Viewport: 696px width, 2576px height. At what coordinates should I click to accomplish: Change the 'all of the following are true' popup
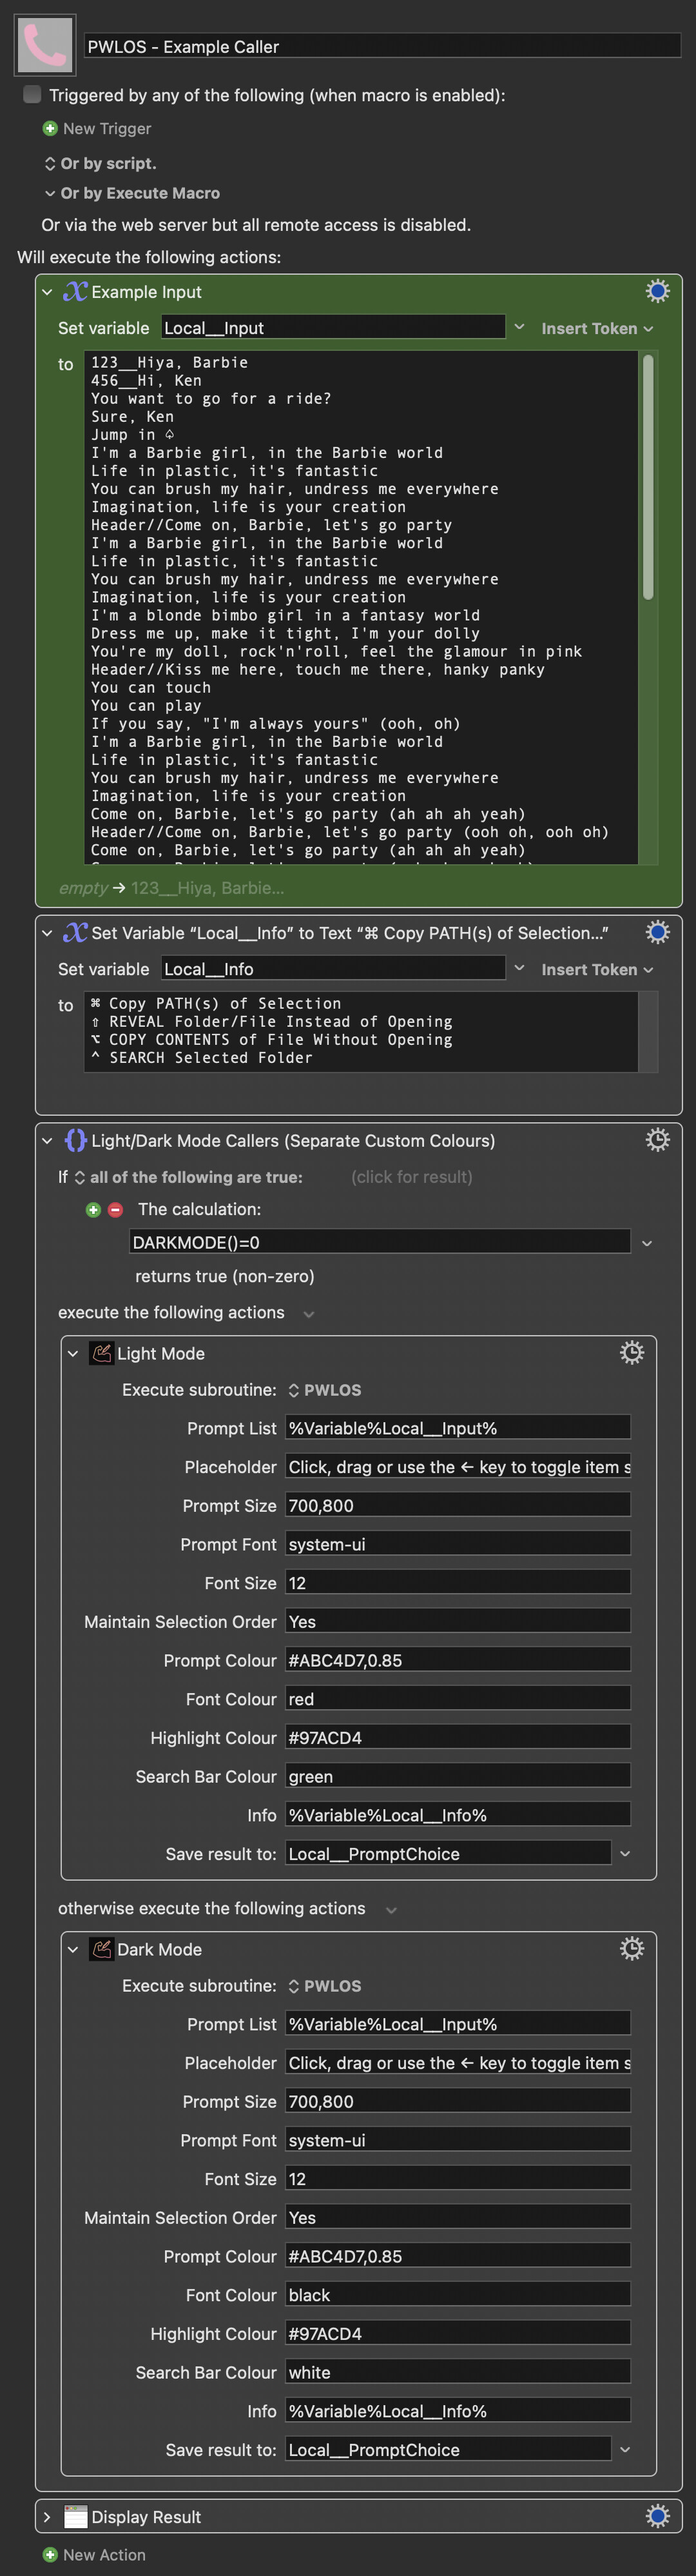coord(188,1177)
